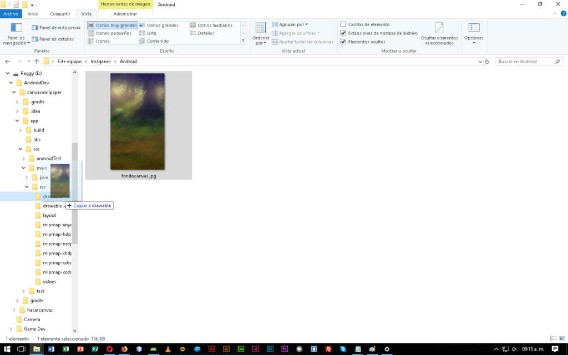Click the Panel de navegación icon
This screenshot has width=568, height=355.
17,28
